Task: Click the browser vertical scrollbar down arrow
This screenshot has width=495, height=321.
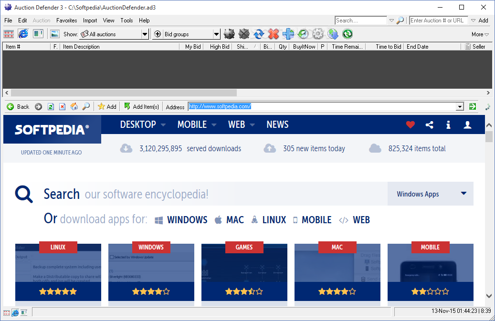Action: (x=489, y=296)
